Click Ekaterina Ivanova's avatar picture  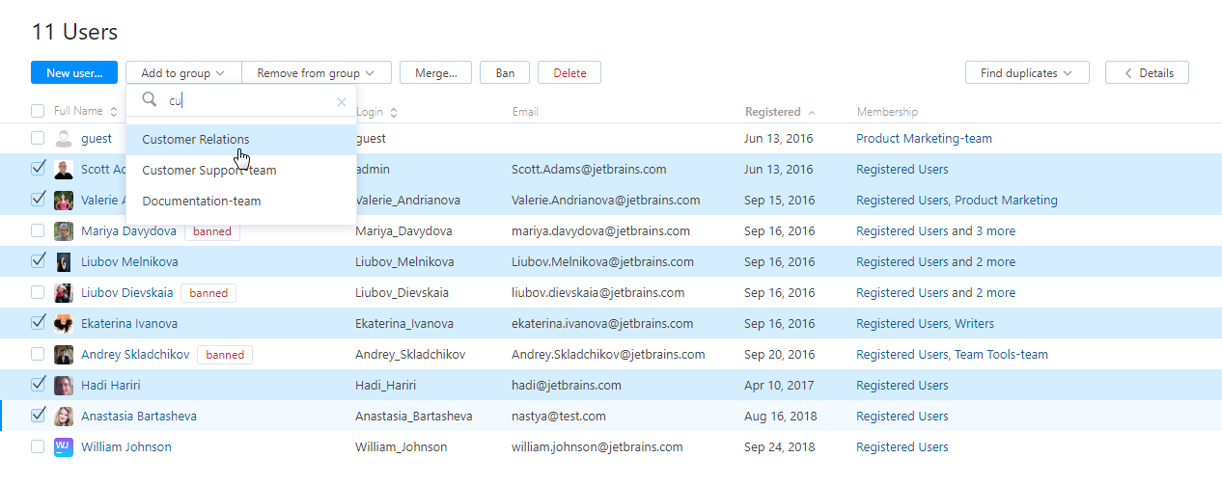pos(64,323)
